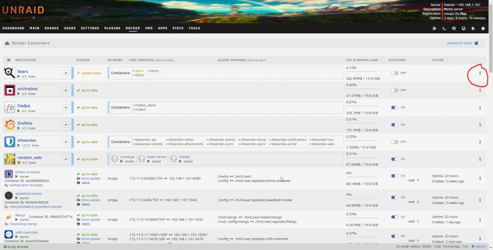Screen dimensions: 493x250
Task: Click the version info icon beside Version 6.9.0
Action: coord(34,18)
